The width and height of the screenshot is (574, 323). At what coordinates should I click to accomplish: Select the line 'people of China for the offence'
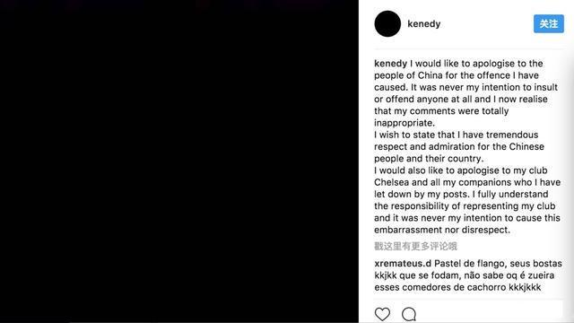tap(457, 75)
